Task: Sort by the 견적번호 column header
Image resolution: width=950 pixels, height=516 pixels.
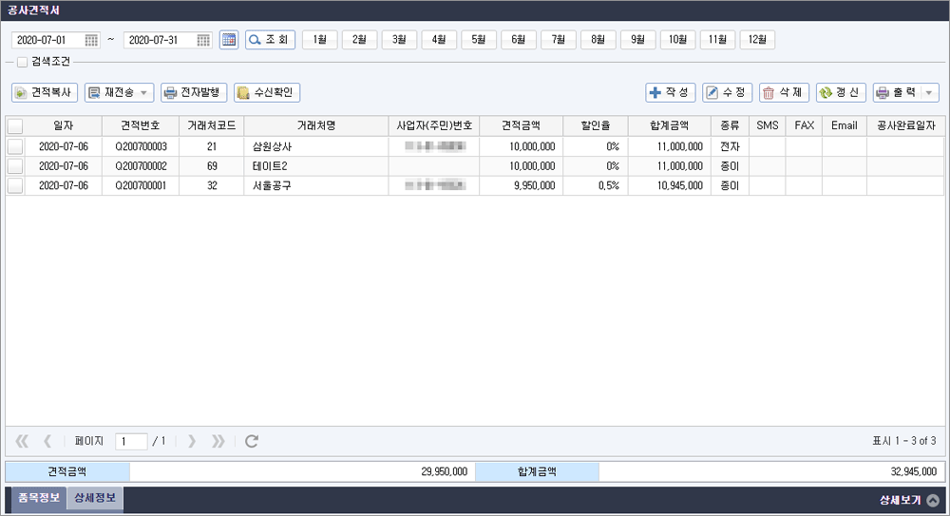Action: [x=141, y=126]
